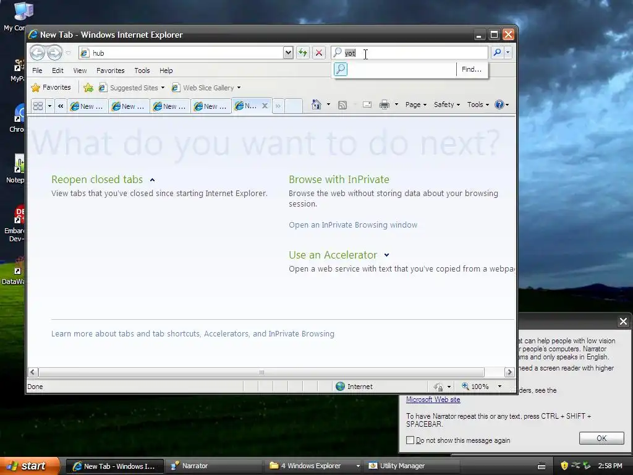Click the Help question mark icon
The height and width of the screenshot is (475, 633).
(499, 105)
